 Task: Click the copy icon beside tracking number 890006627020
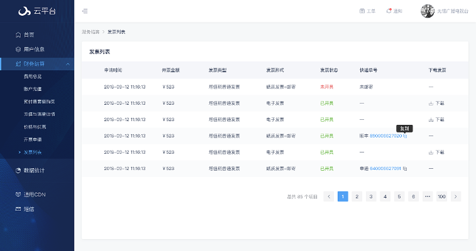tap(406, 136)
